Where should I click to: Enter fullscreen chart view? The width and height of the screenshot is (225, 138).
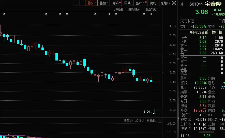[x=174, y=3]
